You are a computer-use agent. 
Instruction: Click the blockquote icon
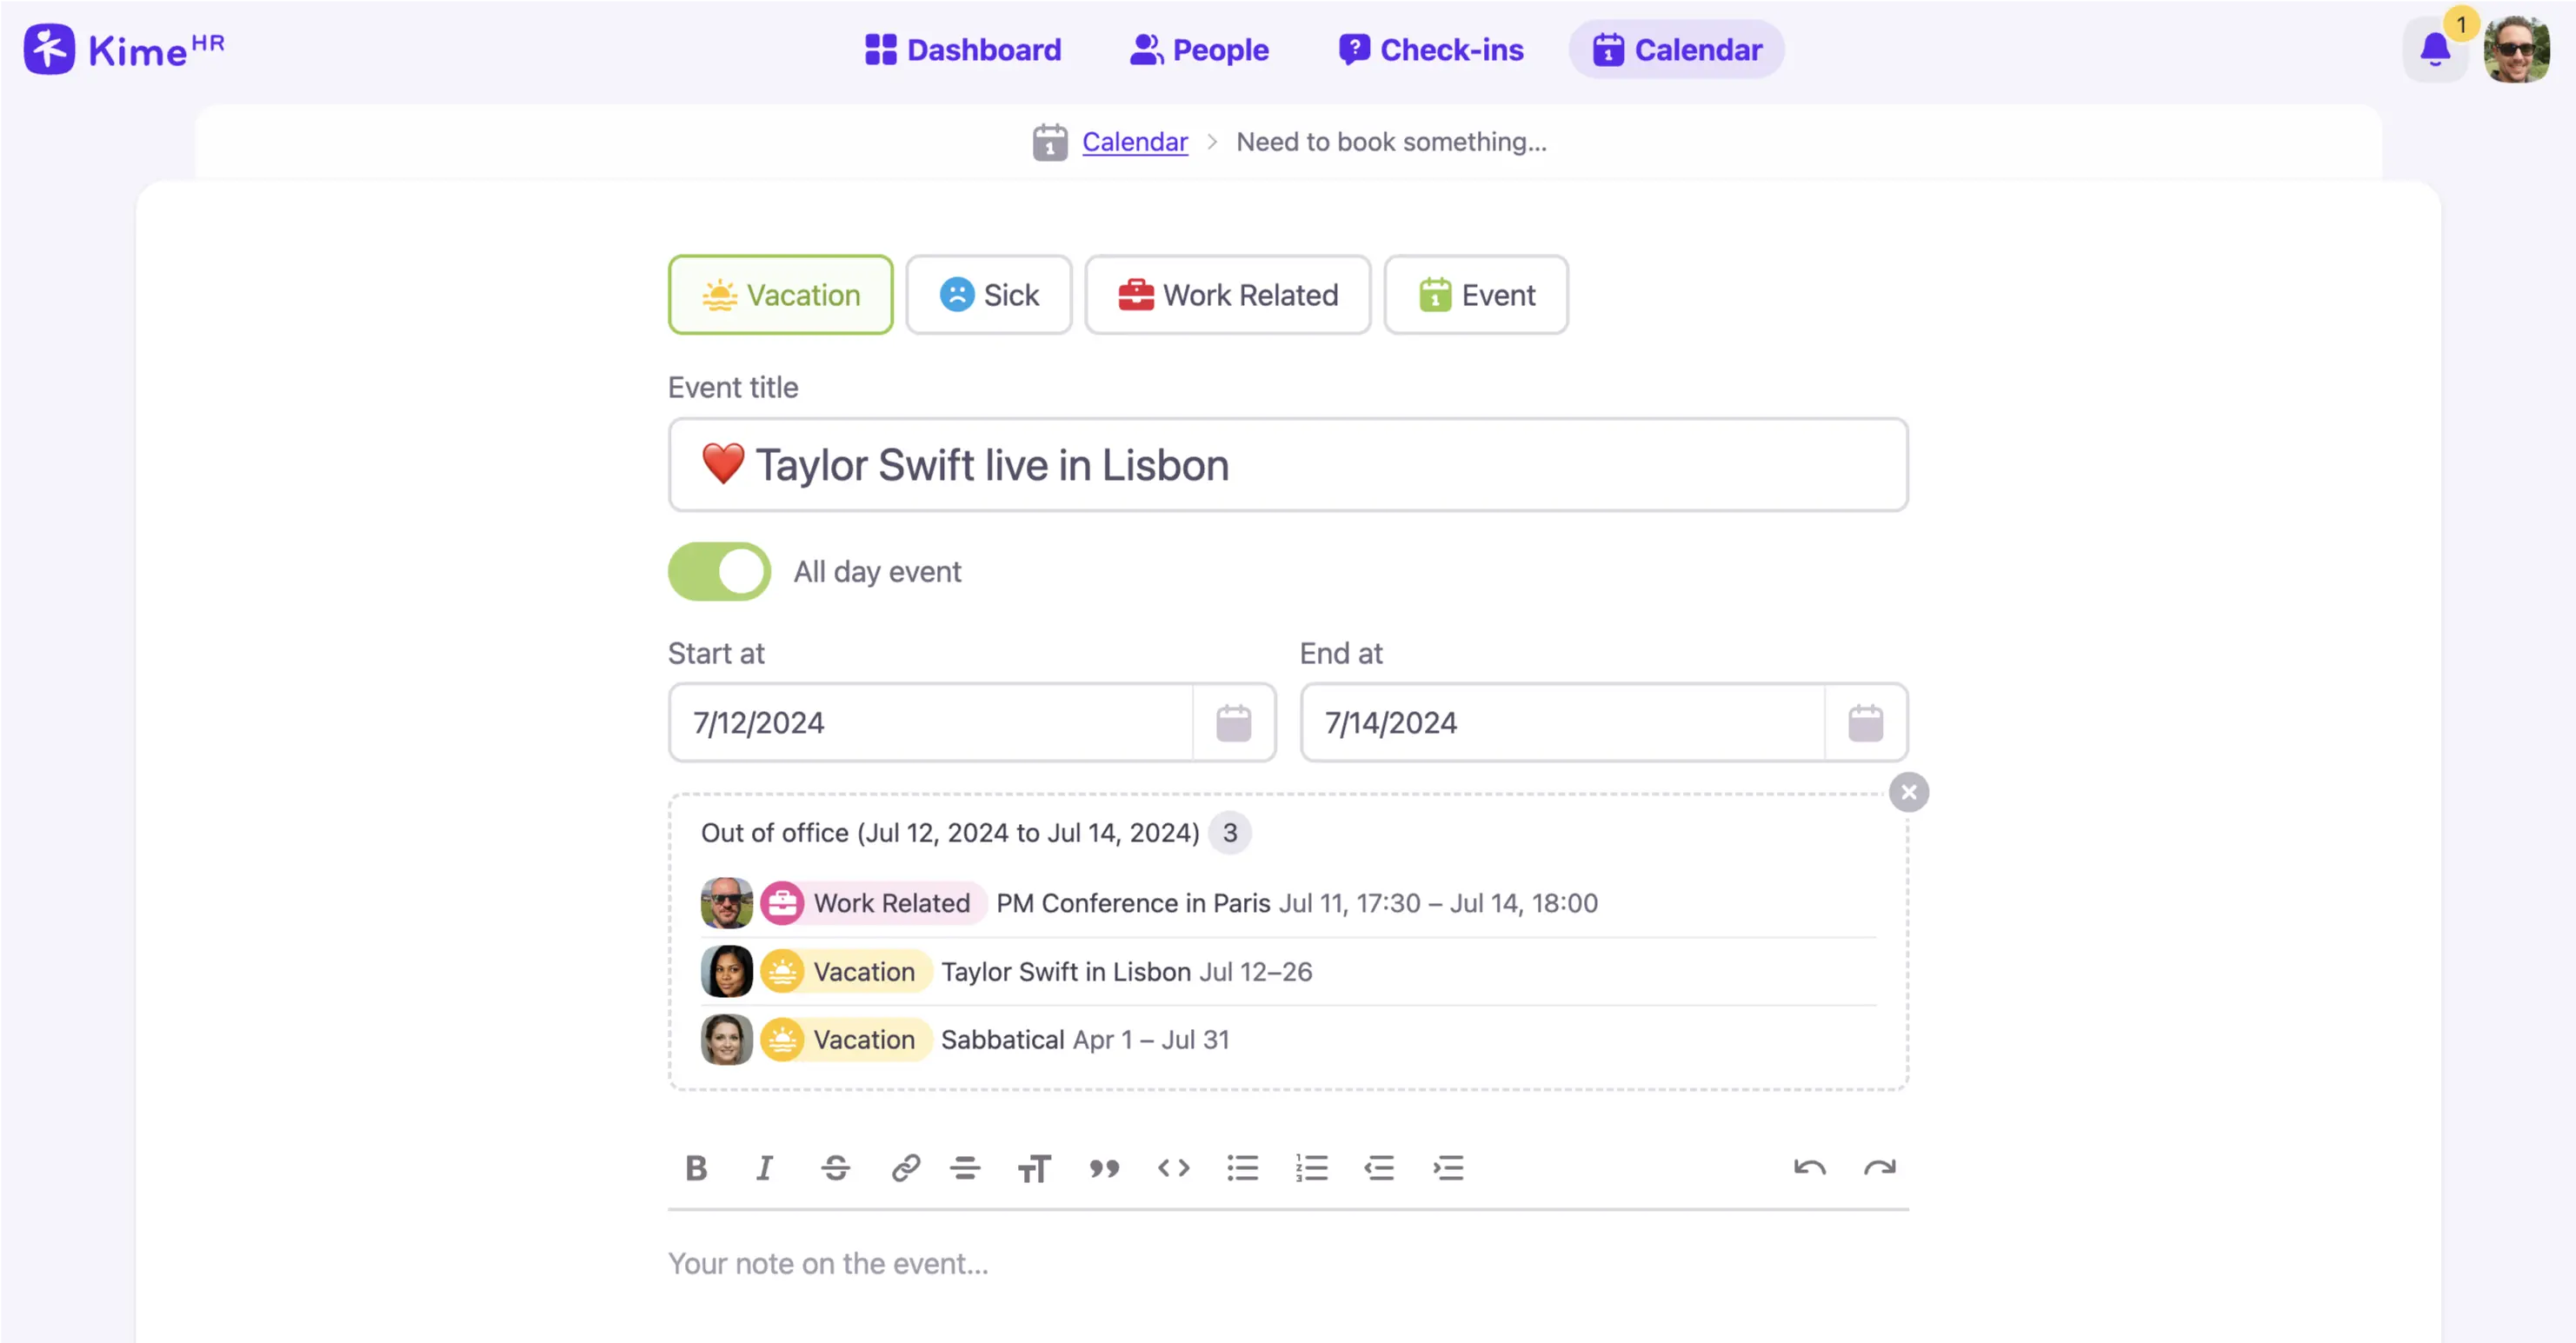pos(1104,1167)
